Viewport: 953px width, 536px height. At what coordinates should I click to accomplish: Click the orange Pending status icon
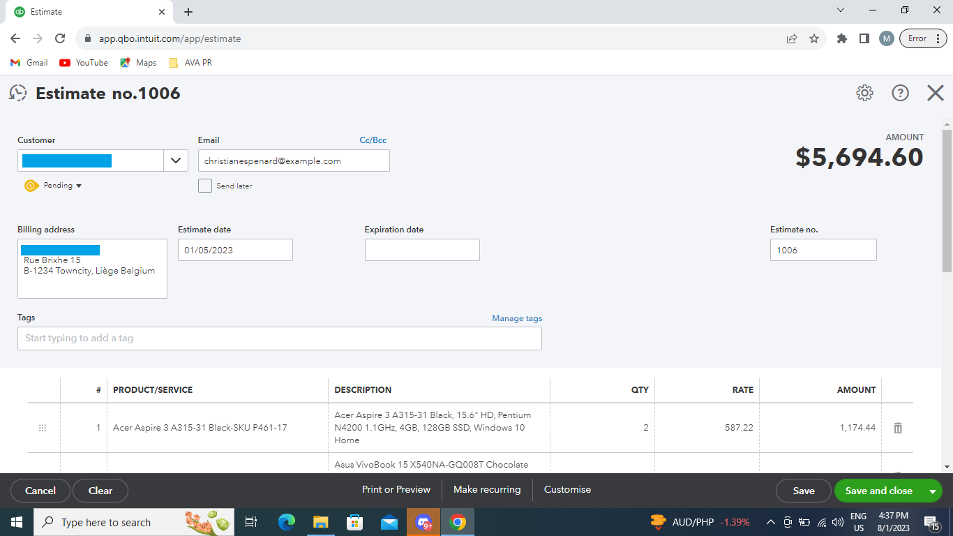[x=31, y=186]
